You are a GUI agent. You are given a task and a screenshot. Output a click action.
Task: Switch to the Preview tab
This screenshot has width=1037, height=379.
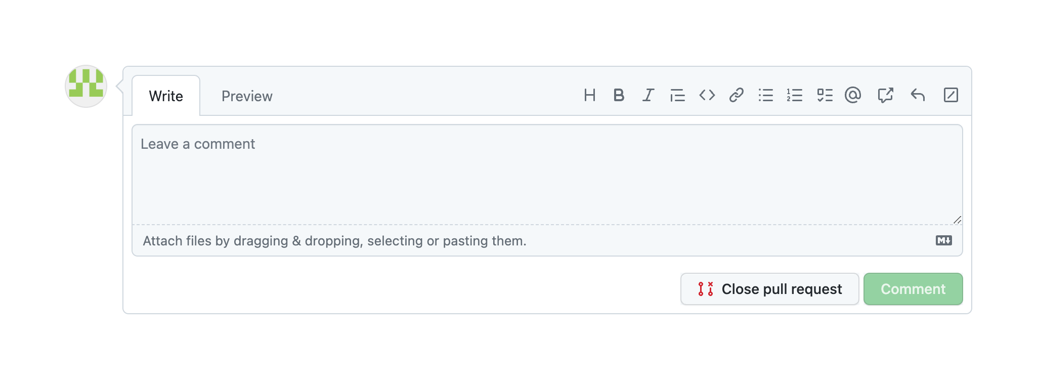pyautogui.click(x=247, y=96)
